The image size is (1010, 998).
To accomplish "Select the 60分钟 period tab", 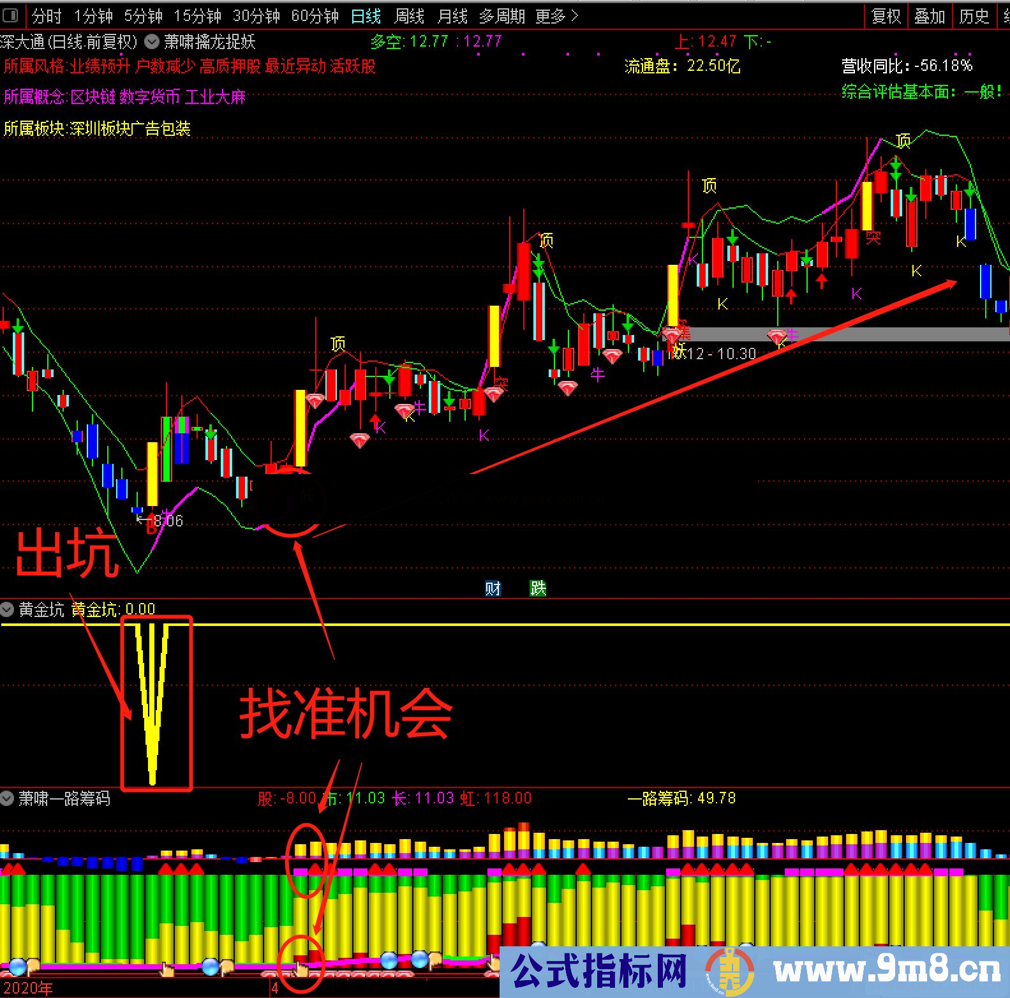I will coord(315,16).
